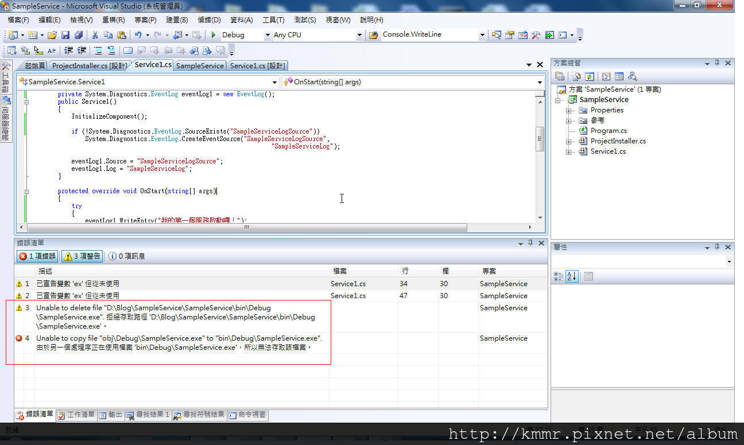
Task: Toggle the 1 項錯誤 error filter
Action: [x=38, y=256]
